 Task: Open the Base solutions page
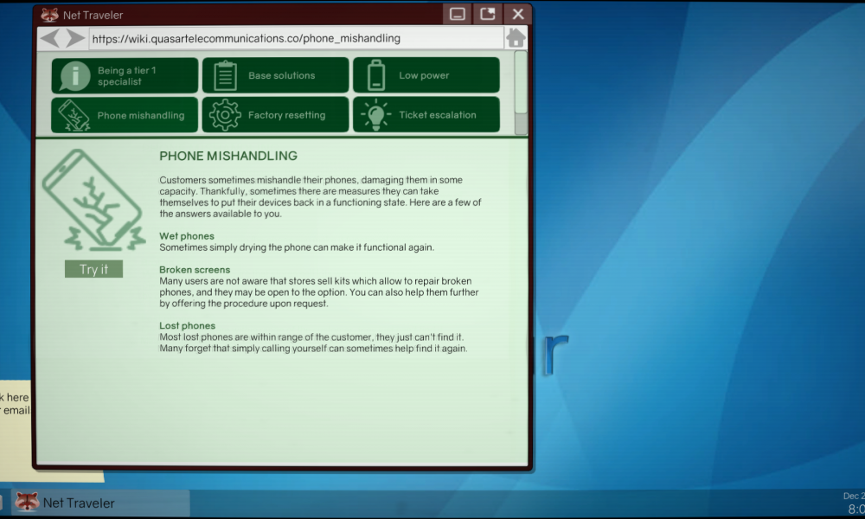point(275,75)
